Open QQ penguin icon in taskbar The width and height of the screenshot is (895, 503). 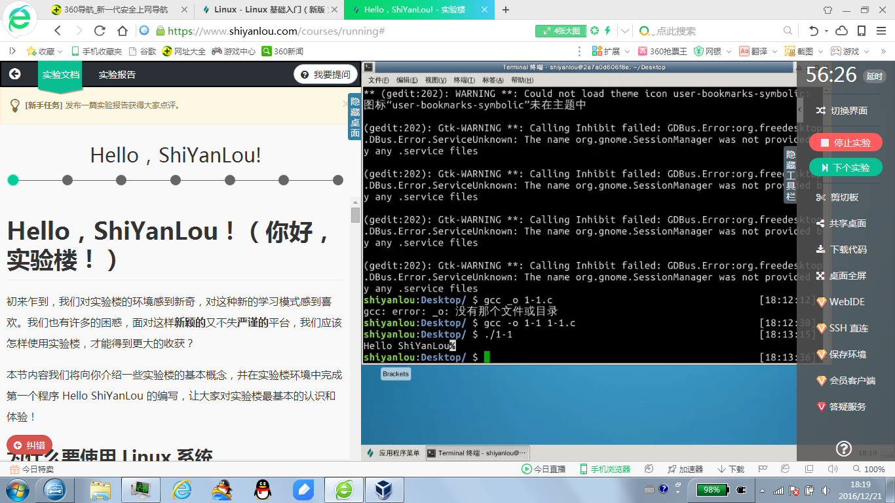click(263, 490)
